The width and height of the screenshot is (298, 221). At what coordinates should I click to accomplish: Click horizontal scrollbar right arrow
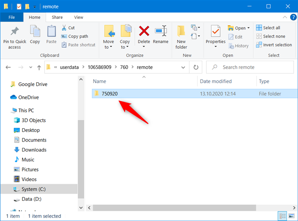[294, 208]
